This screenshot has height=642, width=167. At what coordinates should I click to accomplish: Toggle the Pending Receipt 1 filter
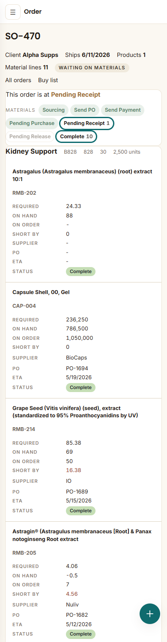87,123
